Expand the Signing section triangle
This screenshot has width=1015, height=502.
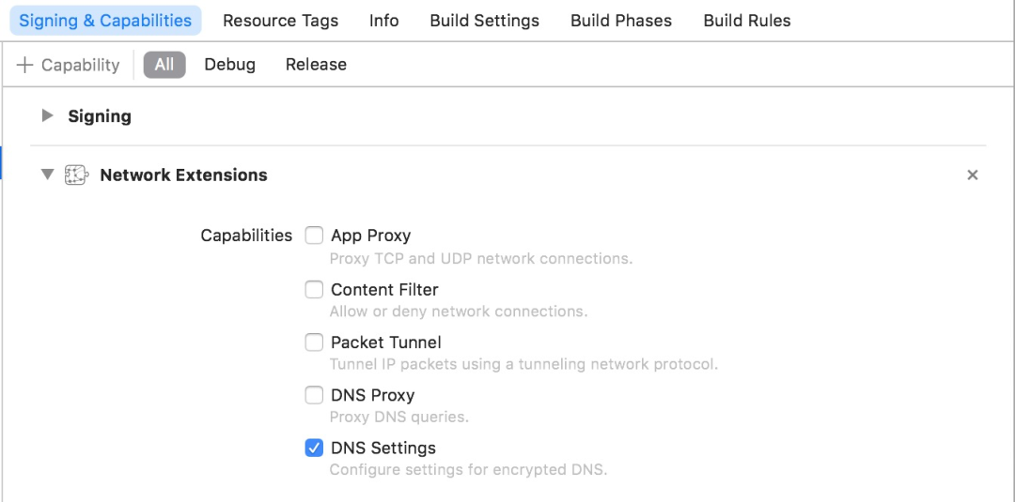tap(48, 116)
